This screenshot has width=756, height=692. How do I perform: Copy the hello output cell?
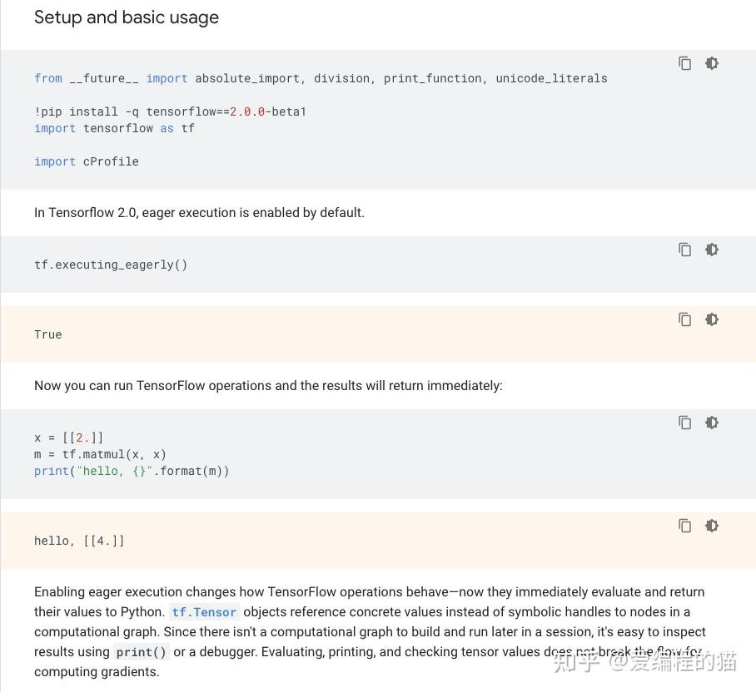pyautogui.click(x=684, y=526)
